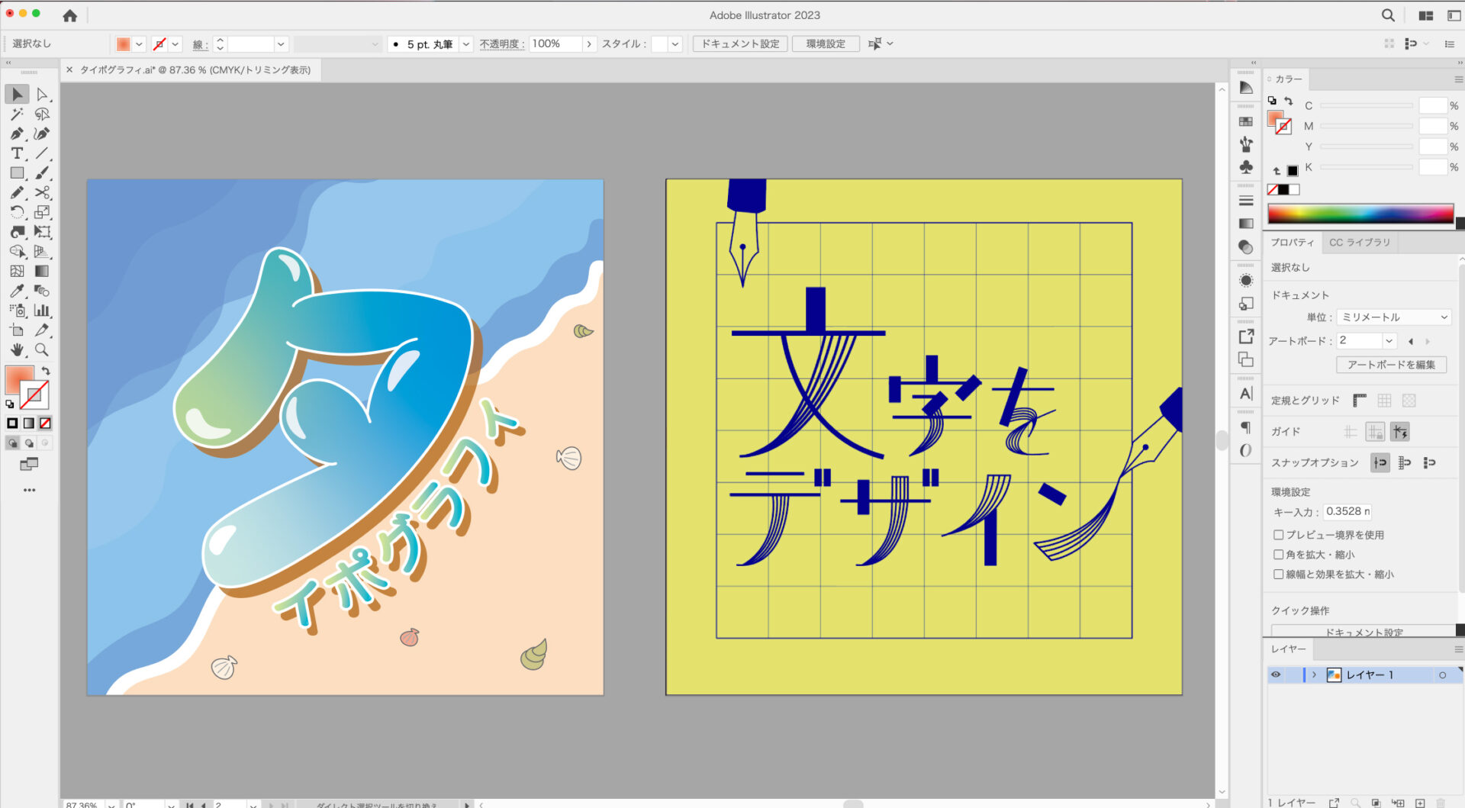Expand レイヤー 1 sublayers arrow
Image resolution: width=1465 pixels, height=808 pixels.
pos(1314,674)
